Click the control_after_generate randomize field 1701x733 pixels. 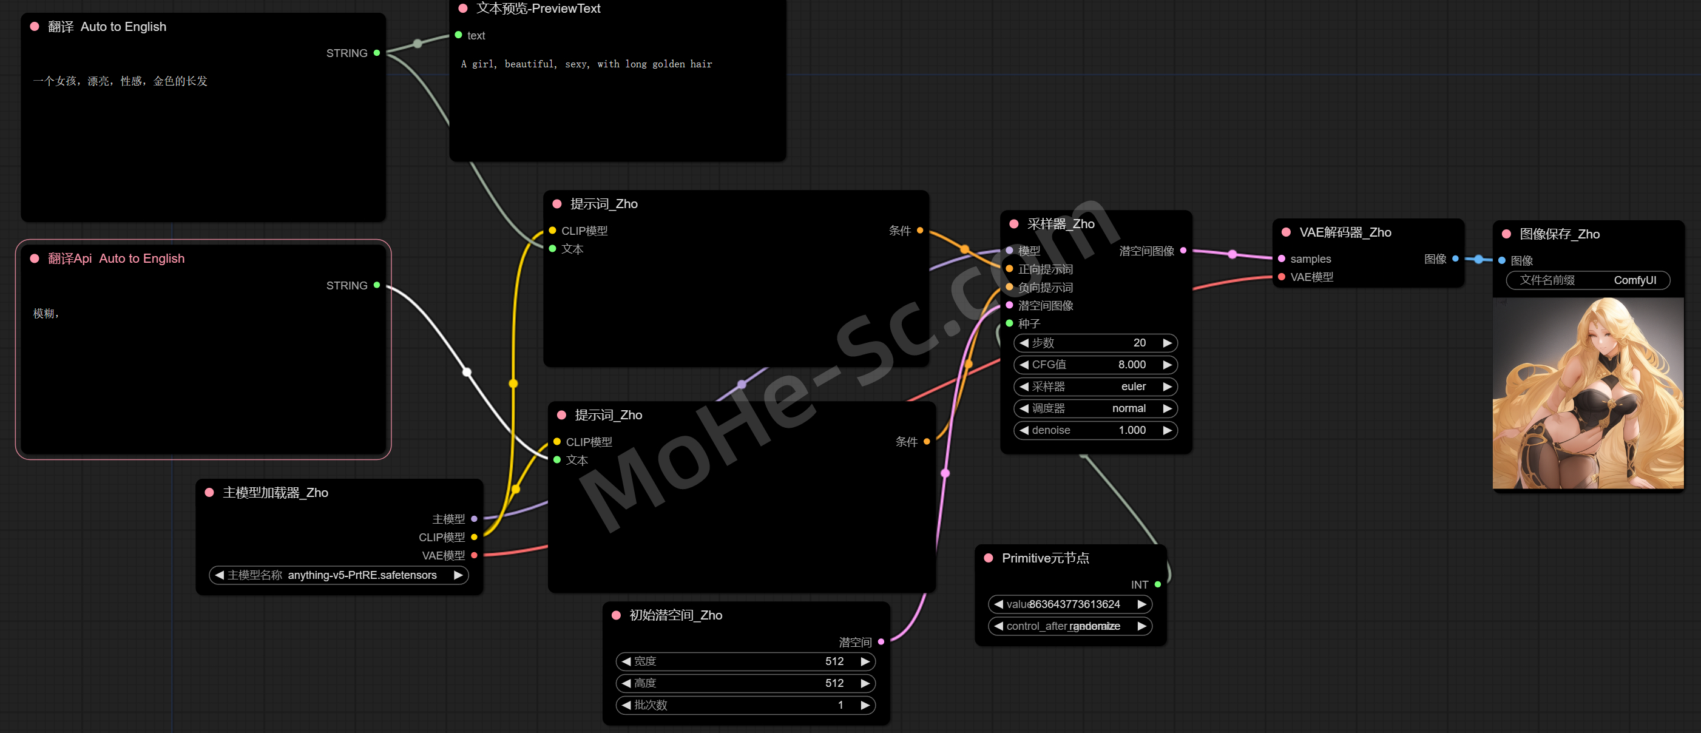coord(1069,626)
